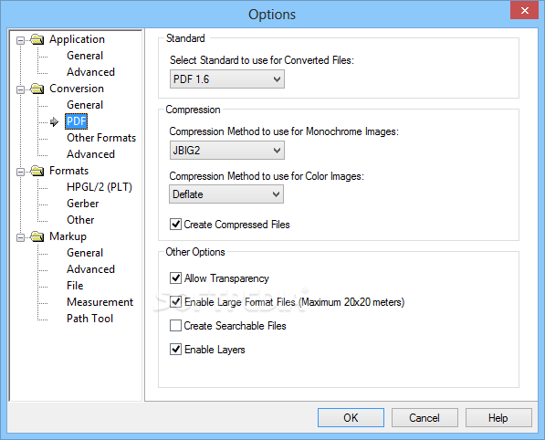Enable Create Searchable Files option
Screen dimensions: 545x440
coord(175,326)
